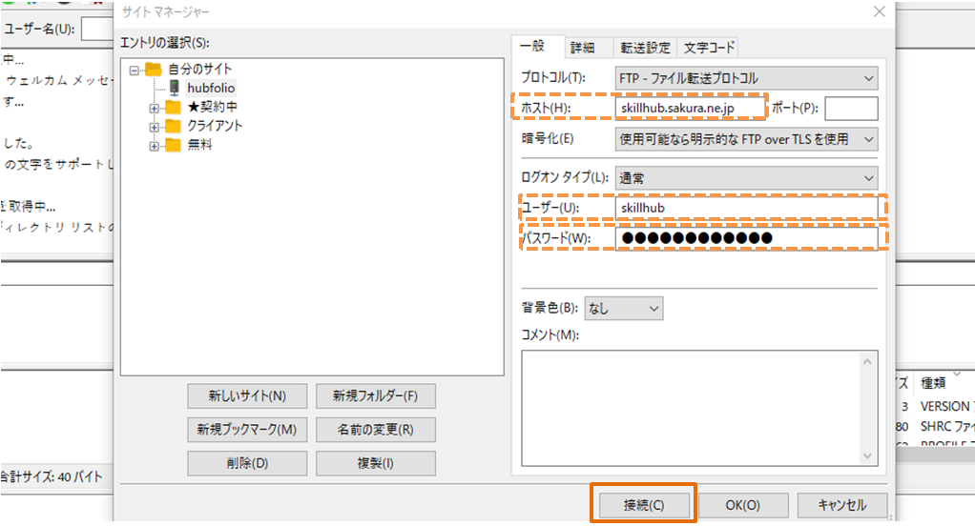The image size is (975, 526).
Task: Select the ★契約中 tree label
Action: pyautogui.click(x=212, y=107)
